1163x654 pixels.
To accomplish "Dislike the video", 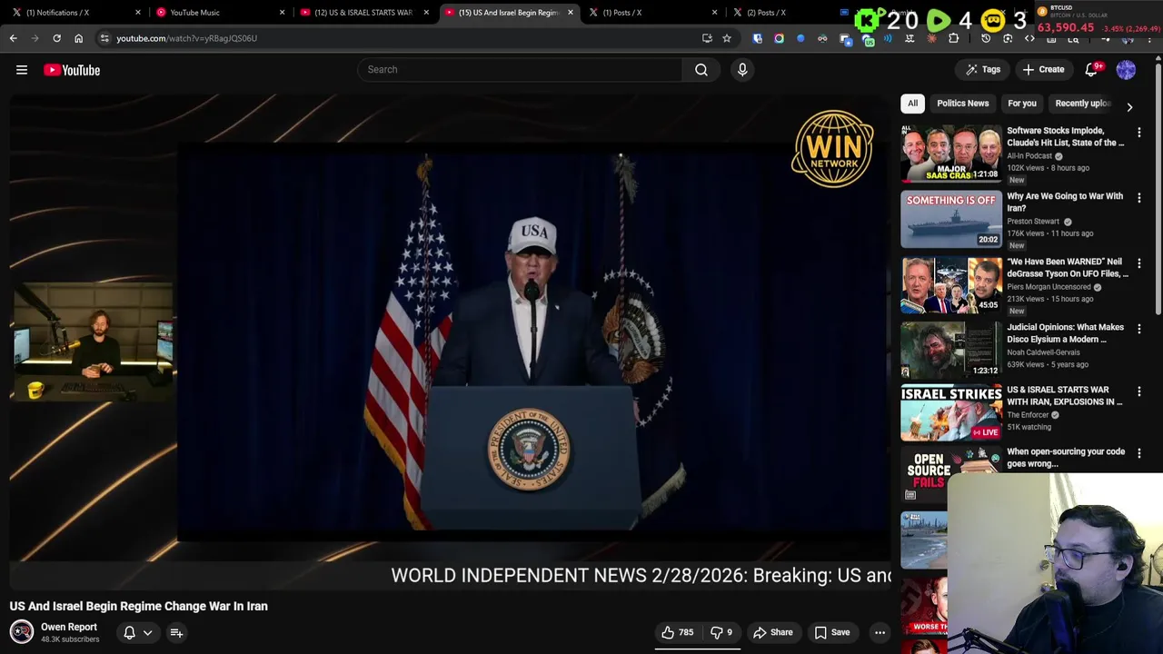I will point(721,632).
